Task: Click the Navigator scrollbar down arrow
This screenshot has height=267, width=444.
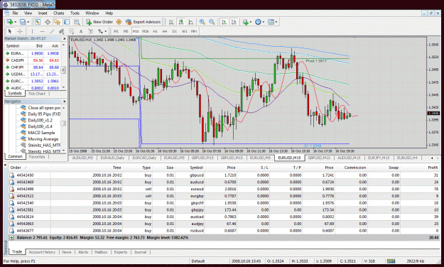Action: coord(64,151)
